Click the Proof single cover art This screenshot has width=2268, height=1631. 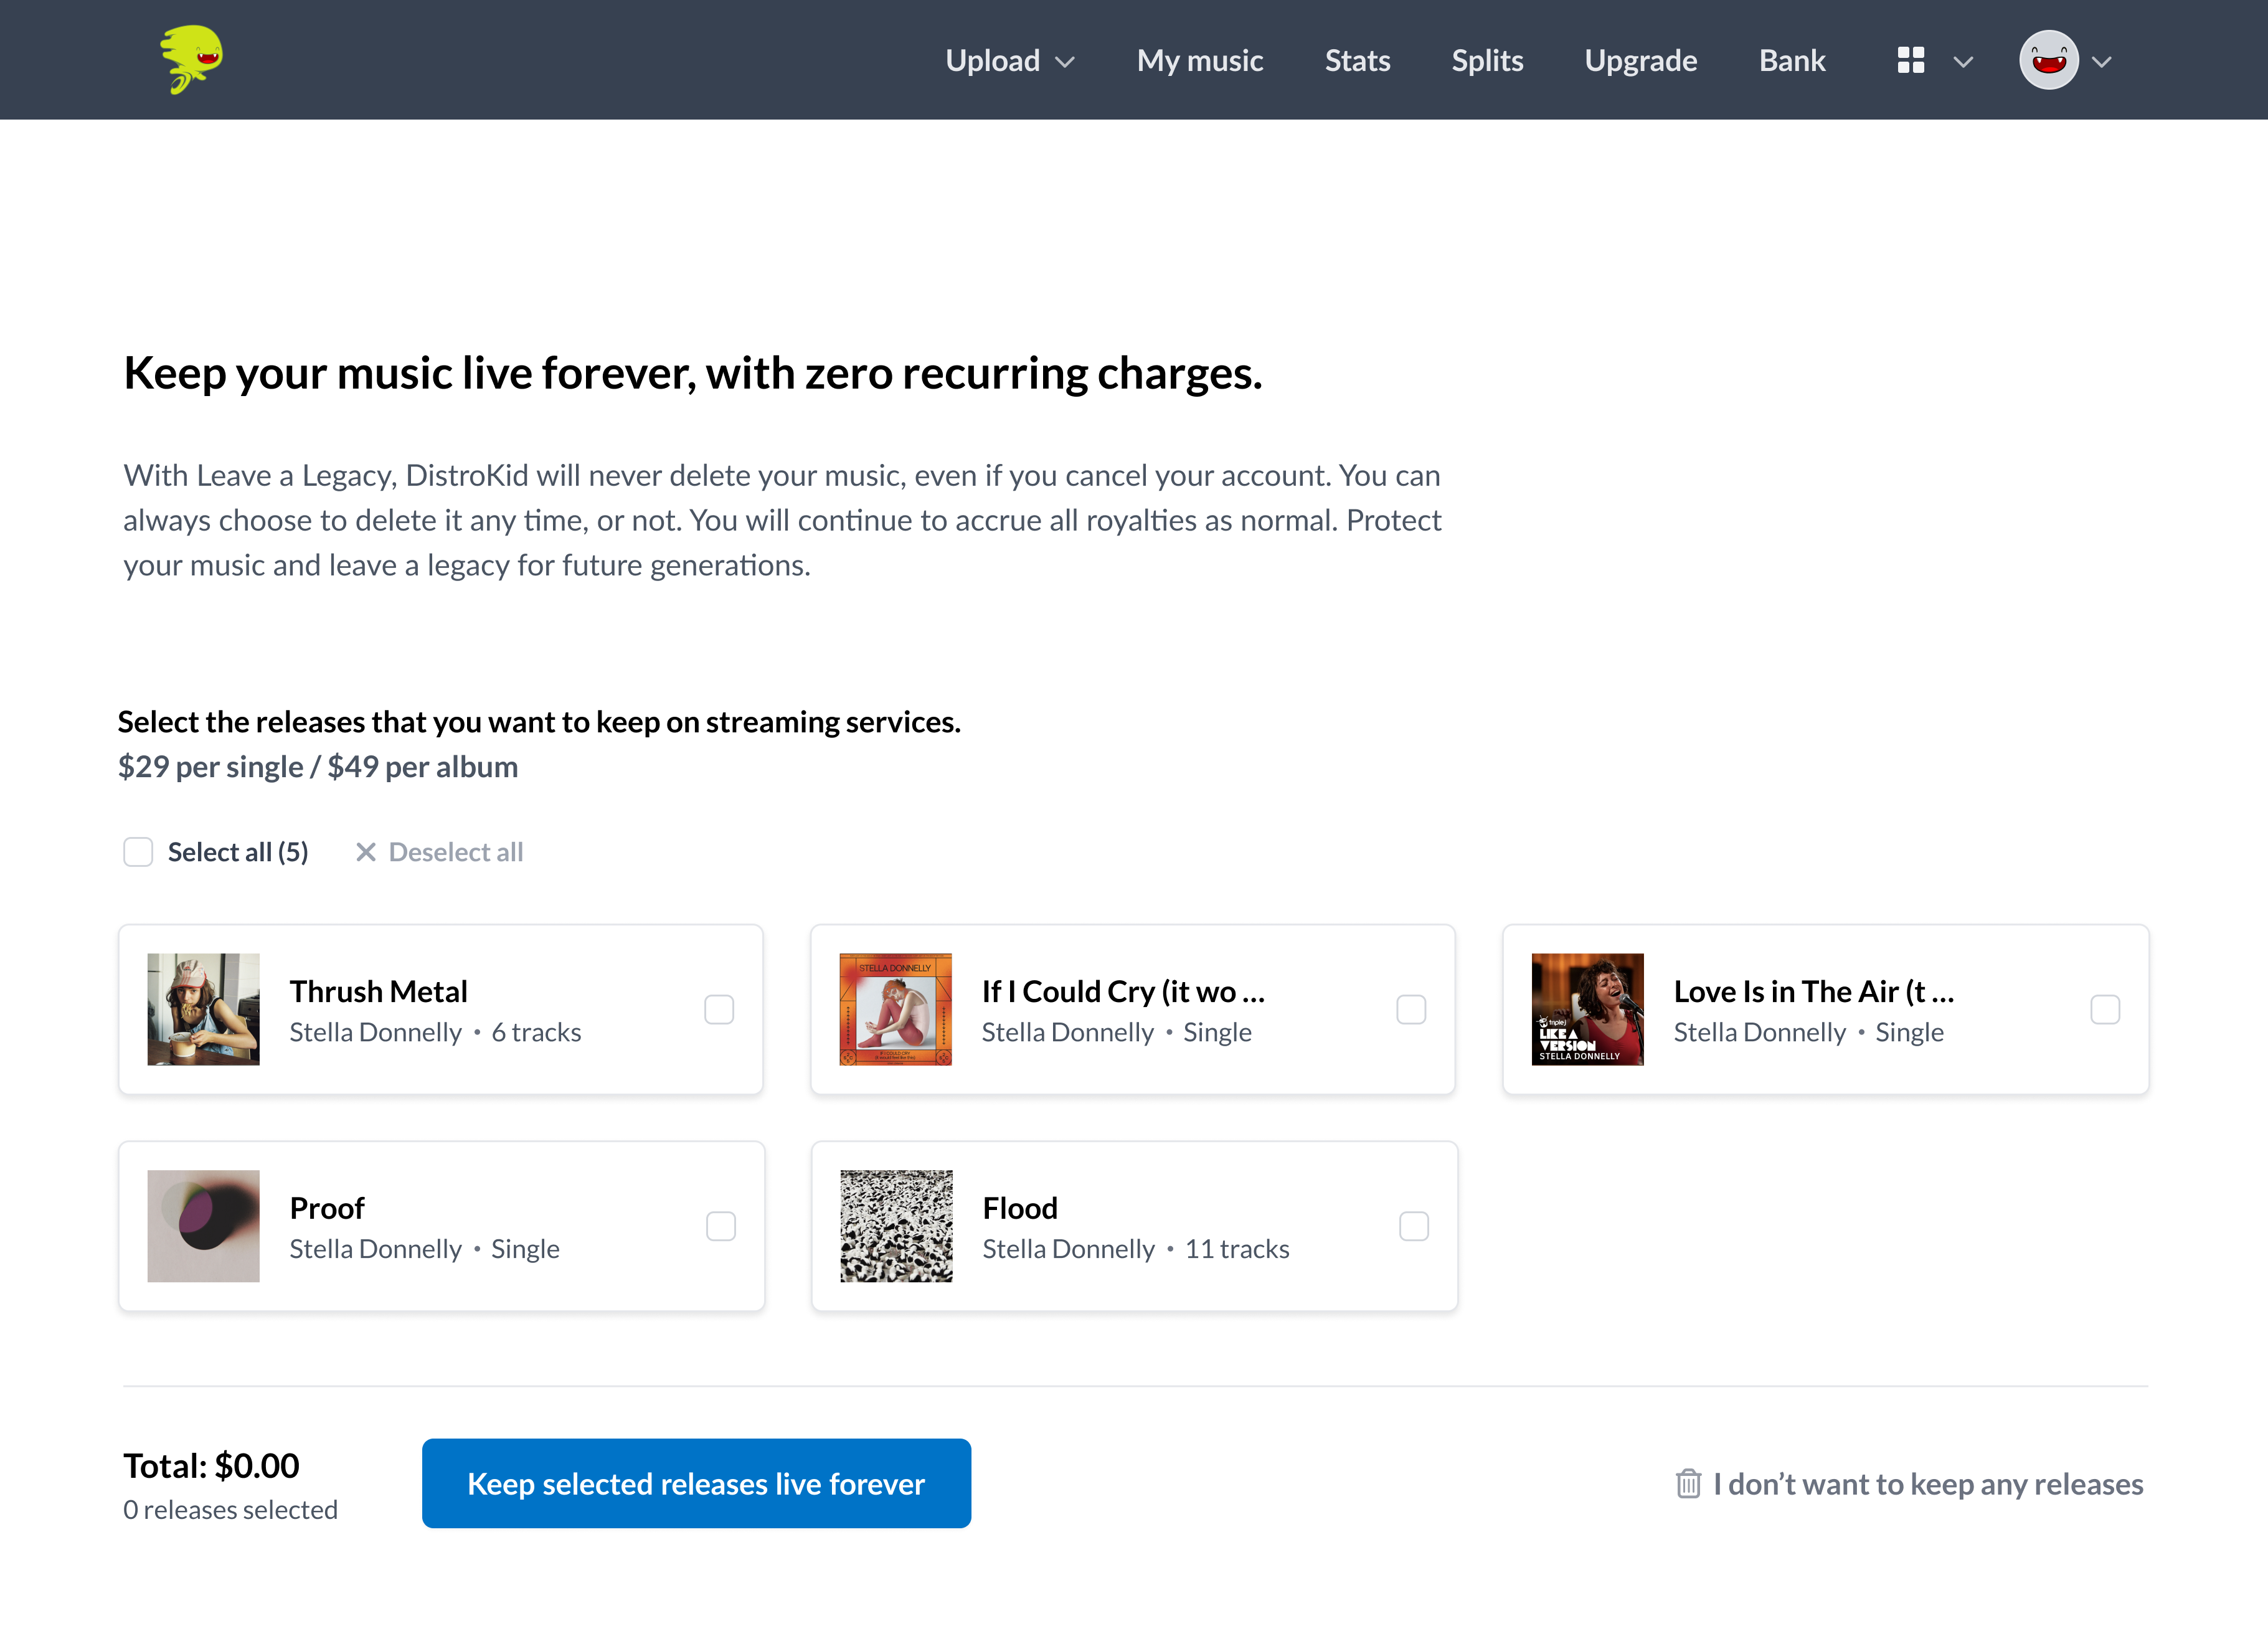pos(203,1226)
